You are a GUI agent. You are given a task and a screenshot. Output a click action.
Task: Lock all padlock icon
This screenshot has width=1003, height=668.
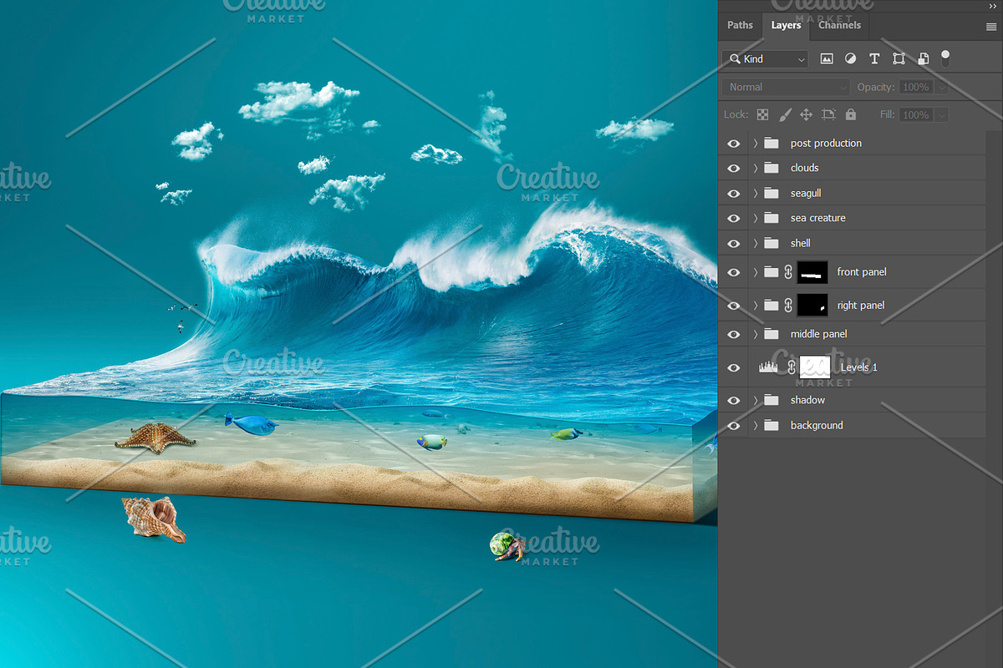click(x=851, y=114)
